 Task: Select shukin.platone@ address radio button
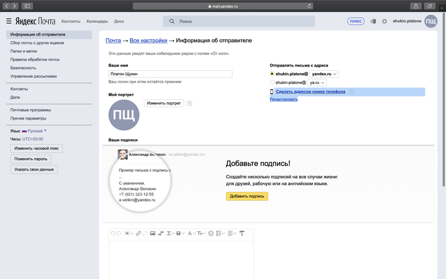coord(272,74)
